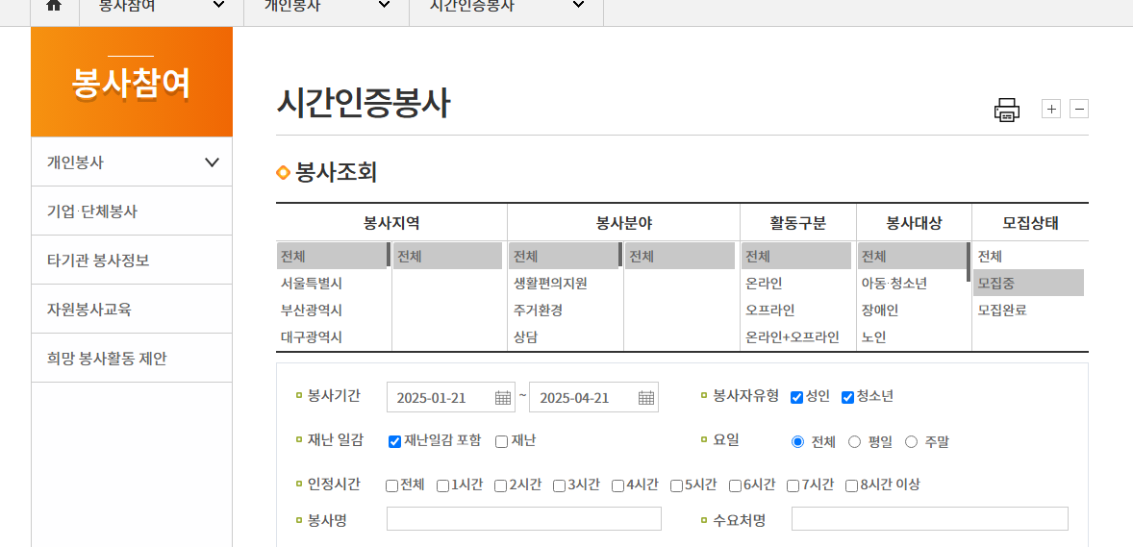The image size is (1133, 547).
Task: Toggle the 청소년 checkbox
Action: (x=847, y=397)
